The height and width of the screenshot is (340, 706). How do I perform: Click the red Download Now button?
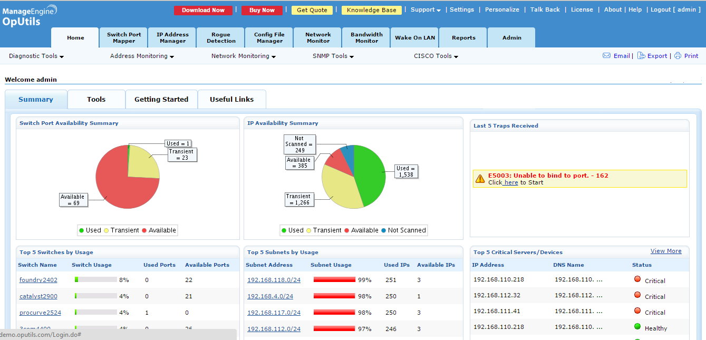click(203, 10)
